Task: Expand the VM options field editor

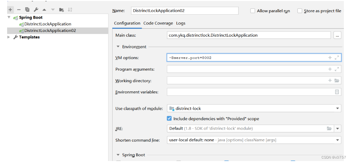Action: pos(337,58)
